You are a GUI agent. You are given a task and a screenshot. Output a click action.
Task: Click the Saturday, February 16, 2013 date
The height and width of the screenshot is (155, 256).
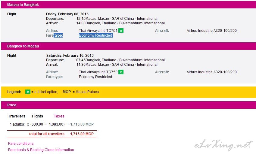click(70, 55)
